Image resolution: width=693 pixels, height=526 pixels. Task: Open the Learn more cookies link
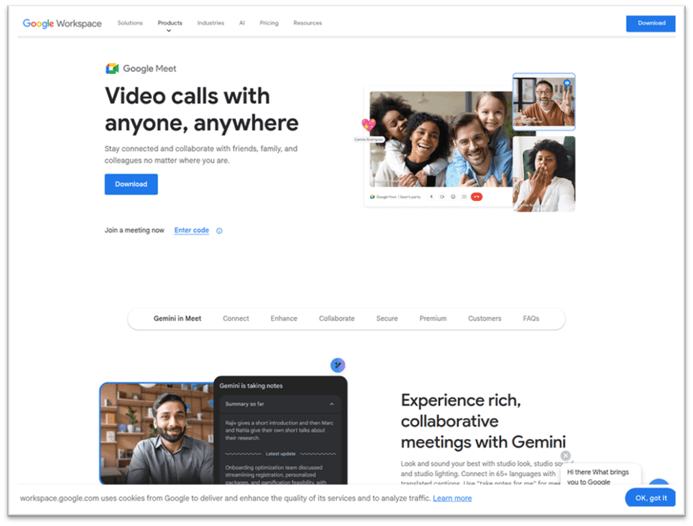click(452, 498)
